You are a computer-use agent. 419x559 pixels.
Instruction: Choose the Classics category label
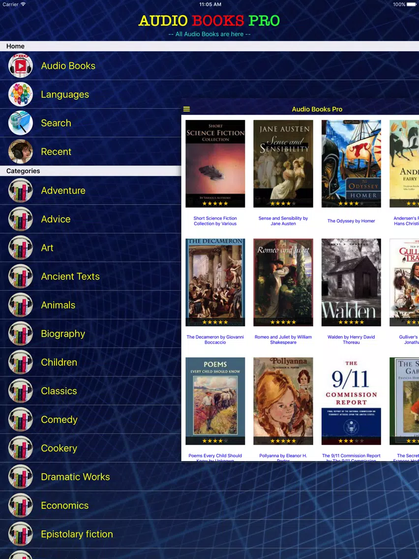[x=59, y=391]
